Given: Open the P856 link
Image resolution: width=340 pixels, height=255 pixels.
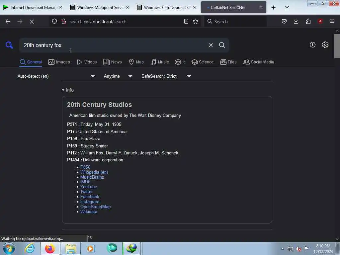Looking at the screenshot, I should 85,167.
